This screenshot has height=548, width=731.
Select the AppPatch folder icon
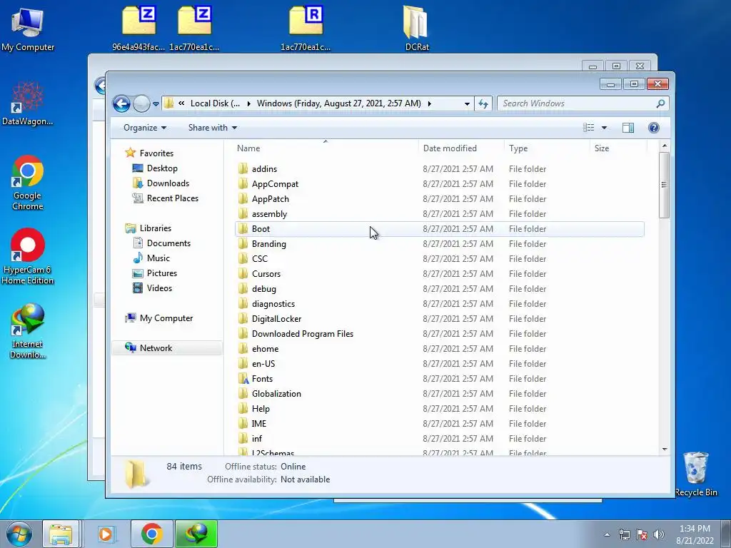[243, 198]
